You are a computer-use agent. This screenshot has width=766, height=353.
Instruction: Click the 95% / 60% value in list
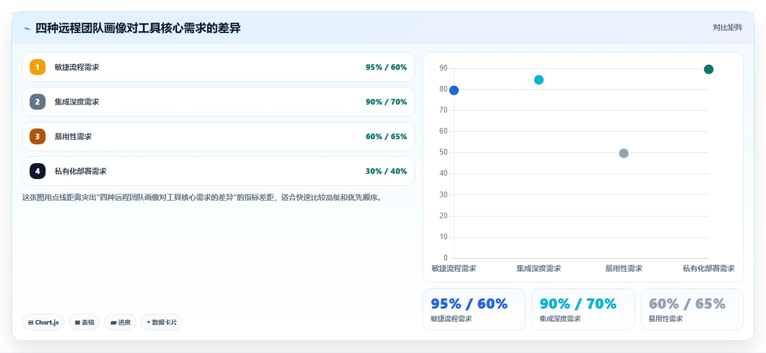(x=386, y=67)
